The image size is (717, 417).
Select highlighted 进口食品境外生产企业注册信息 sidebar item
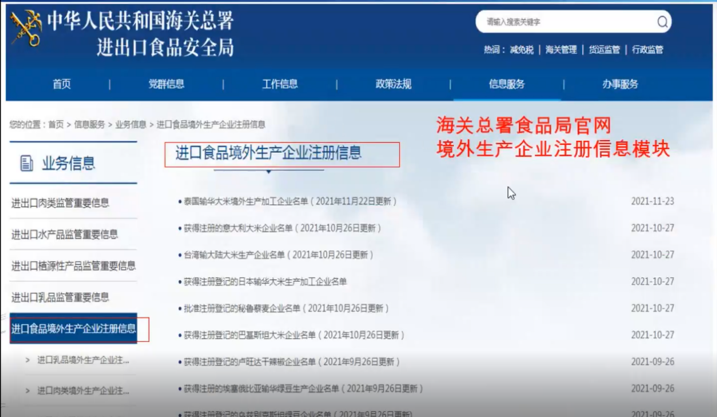pyautogui.click(x=73, y=328)
